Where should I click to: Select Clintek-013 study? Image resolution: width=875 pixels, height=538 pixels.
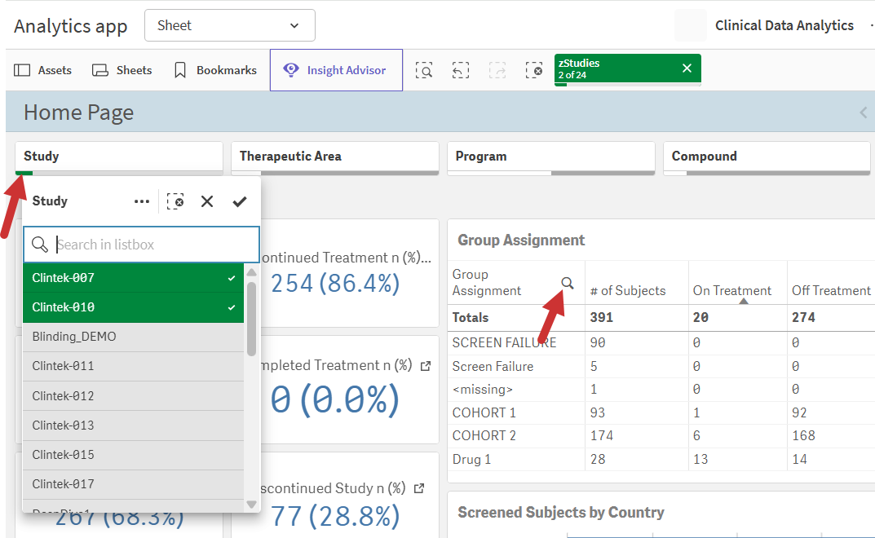[134, 426]
